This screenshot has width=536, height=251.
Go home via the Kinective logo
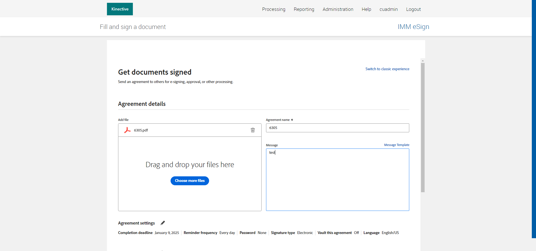click(x=120, y=9)
